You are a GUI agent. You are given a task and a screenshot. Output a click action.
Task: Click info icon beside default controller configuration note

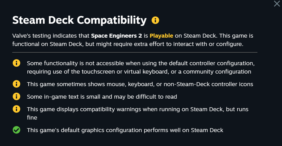click(16, 63)
